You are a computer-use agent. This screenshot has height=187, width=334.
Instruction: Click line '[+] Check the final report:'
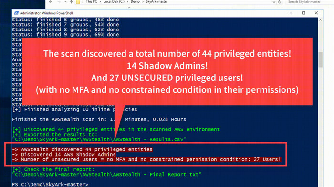tap(53, 169)
